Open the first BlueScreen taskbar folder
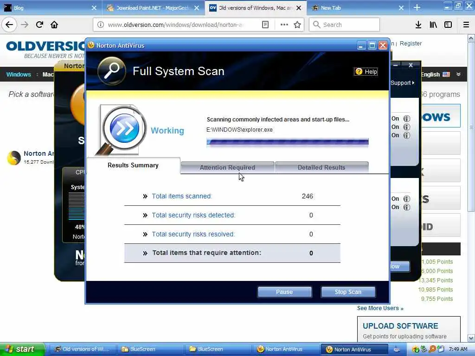The image size is (475, 356). tap(150, 349)
